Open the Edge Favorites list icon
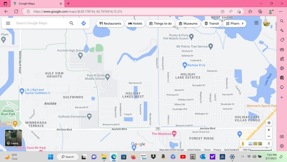This screenshot has width=287, height=162. pos(250,12)
